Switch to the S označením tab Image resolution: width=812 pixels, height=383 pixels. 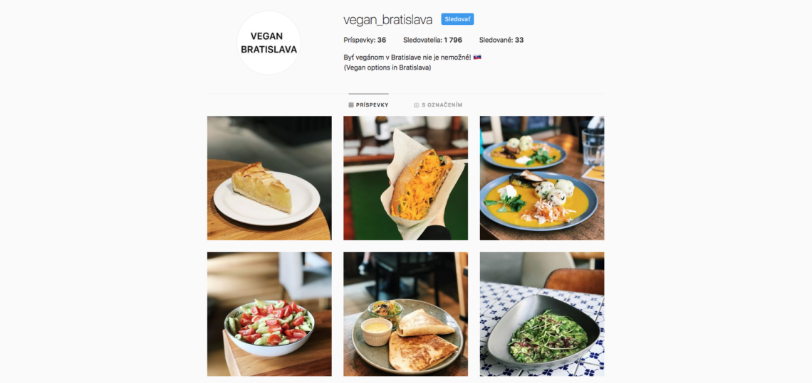coord(437,105)
